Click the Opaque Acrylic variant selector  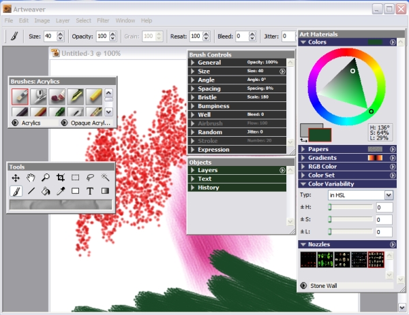coord(87,122)
